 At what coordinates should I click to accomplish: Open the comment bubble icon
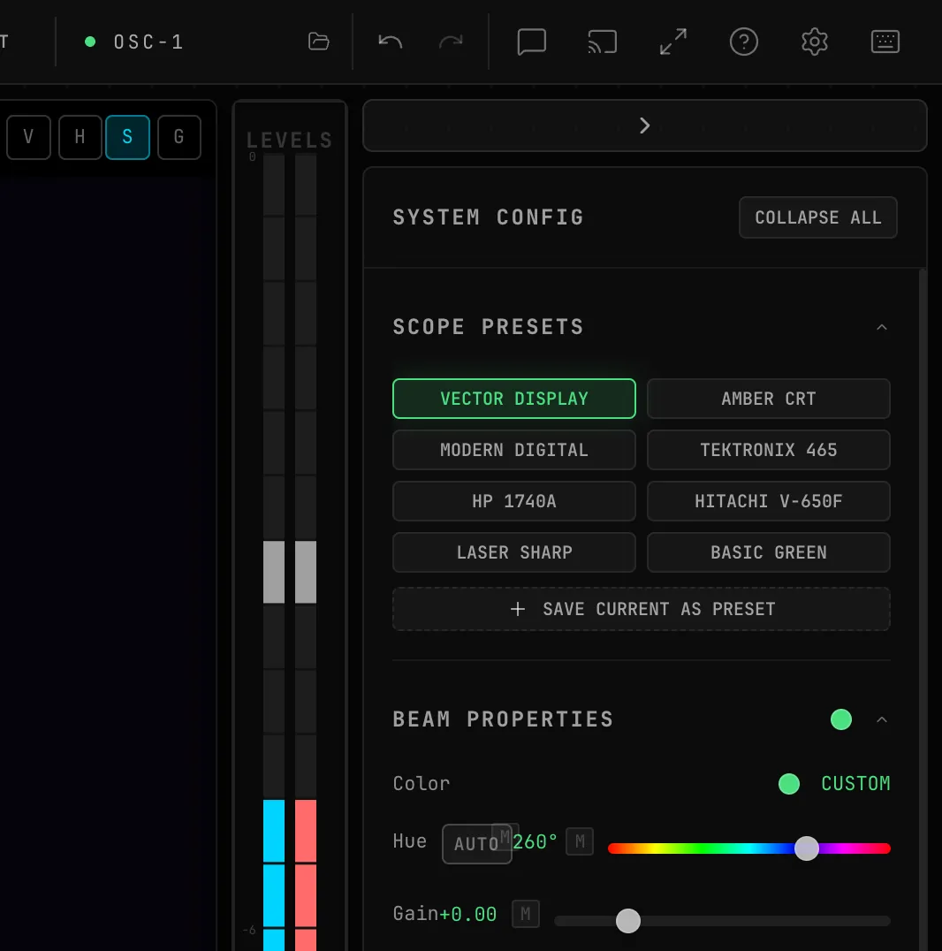531,42
